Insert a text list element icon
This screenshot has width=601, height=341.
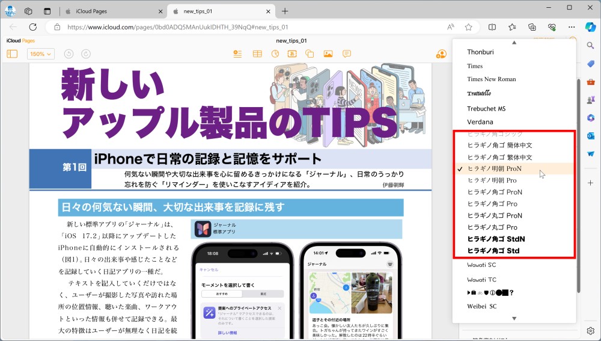[x=237, y=54]
